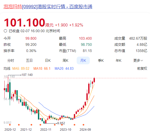Click the 均线 label
Screen dimensions: 150x133
point(7,68)
